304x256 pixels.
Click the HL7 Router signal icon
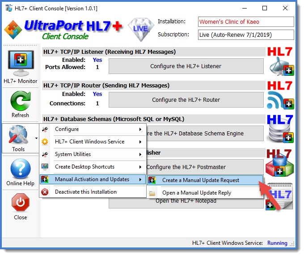[x=281, y=95]
